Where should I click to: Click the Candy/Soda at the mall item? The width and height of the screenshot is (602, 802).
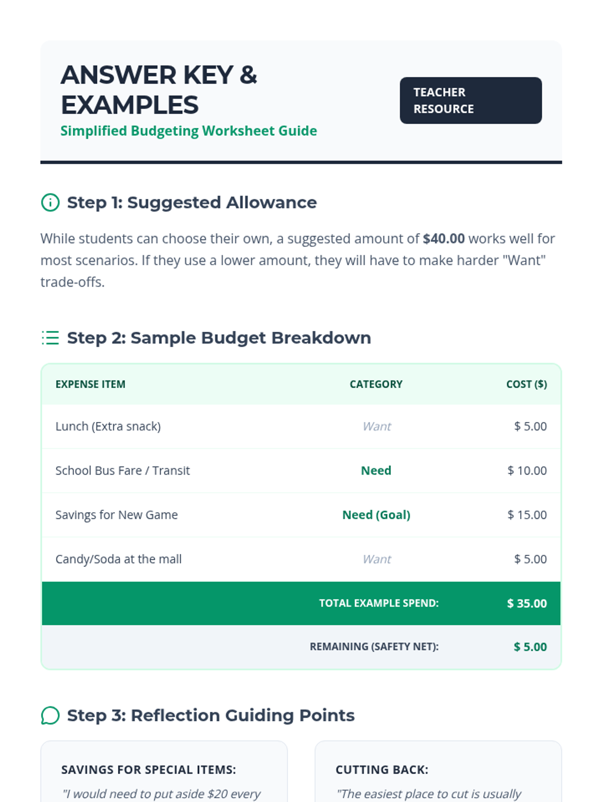click(118, 559)
